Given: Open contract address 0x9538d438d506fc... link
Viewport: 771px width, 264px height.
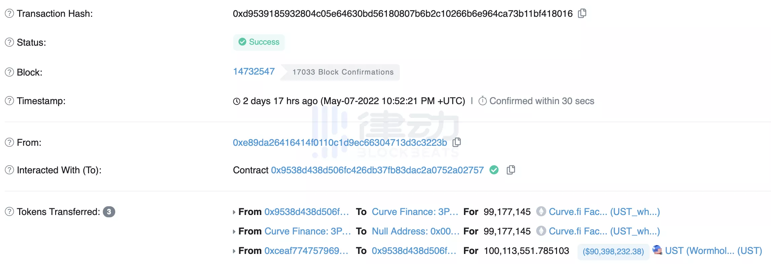Looking at the screenshot, I should click(x=377, y=170).
